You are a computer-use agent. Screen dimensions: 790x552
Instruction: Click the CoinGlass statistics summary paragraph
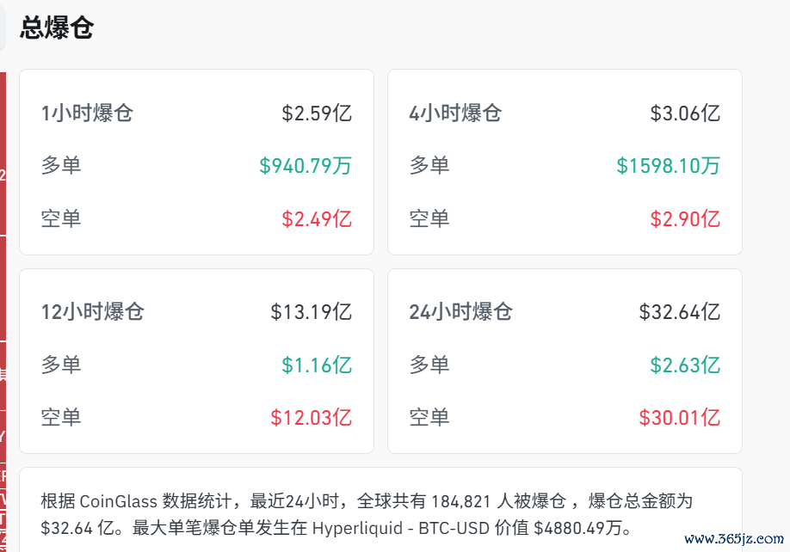pos(367,514)
